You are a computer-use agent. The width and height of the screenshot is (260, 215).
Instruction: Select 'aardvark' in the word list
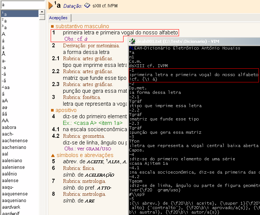[12, 206]
